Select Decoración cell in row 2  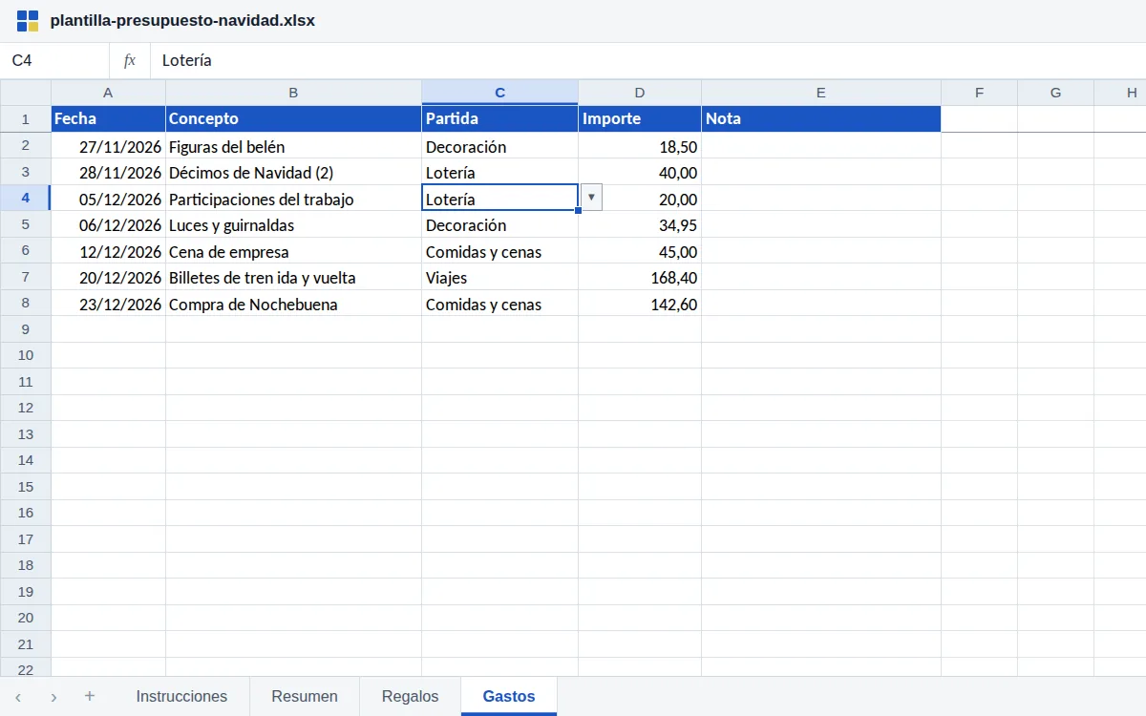click(499, 146)
